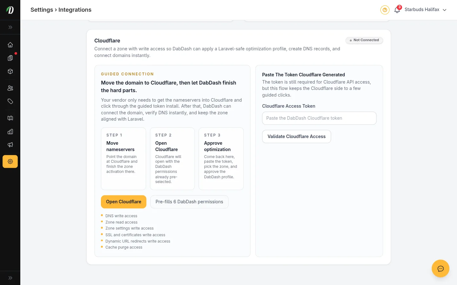
Task: Open the map icon in sidebar
Action: pos(10,118)
